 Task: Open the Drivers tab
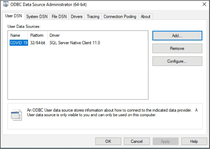(x=77, y=17)
